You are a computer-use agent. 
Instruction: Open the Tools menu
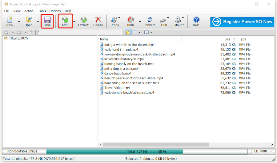(42, 11)
